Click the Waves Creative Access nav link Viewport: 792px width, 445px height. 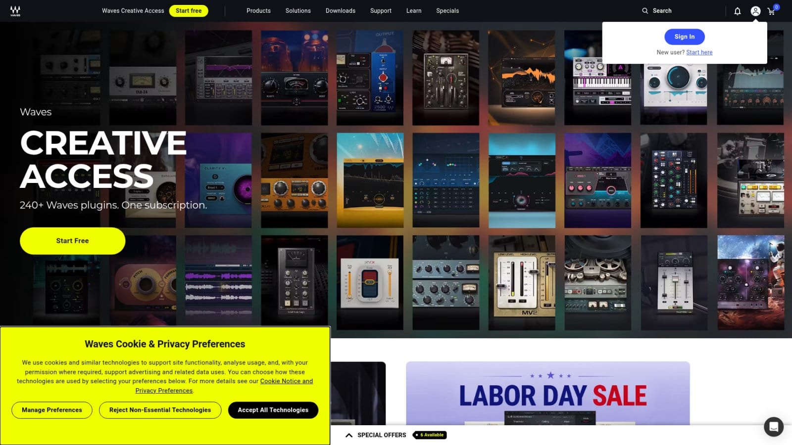133,11
